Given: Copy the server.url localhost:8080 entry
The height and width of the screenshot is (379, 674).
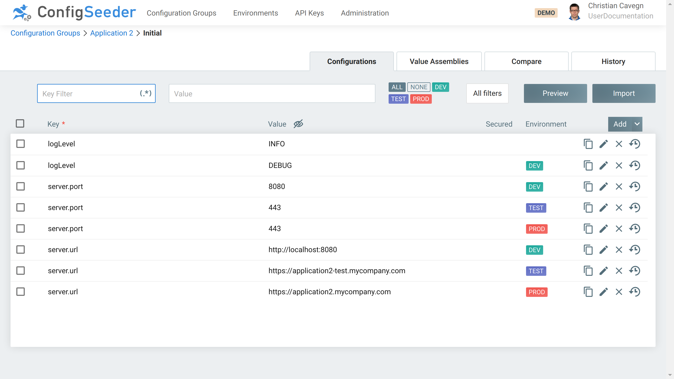Looking at the screenshot, I should coord(588,250).
